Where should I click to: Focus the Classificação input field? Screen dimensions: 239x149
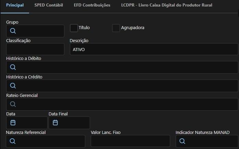(x=35, y=49)
